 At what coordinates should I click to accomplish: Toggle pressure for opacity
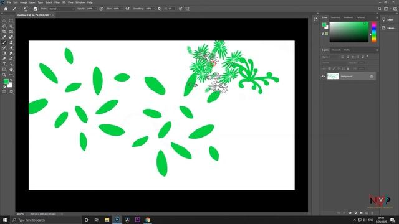[101, 9]
